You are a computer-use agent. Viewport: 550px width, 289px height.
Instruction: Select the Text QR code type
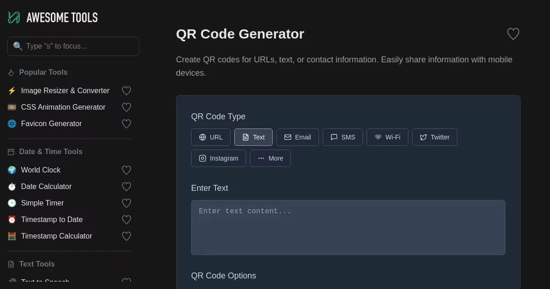pyautogui.click(x=253, y=137)
